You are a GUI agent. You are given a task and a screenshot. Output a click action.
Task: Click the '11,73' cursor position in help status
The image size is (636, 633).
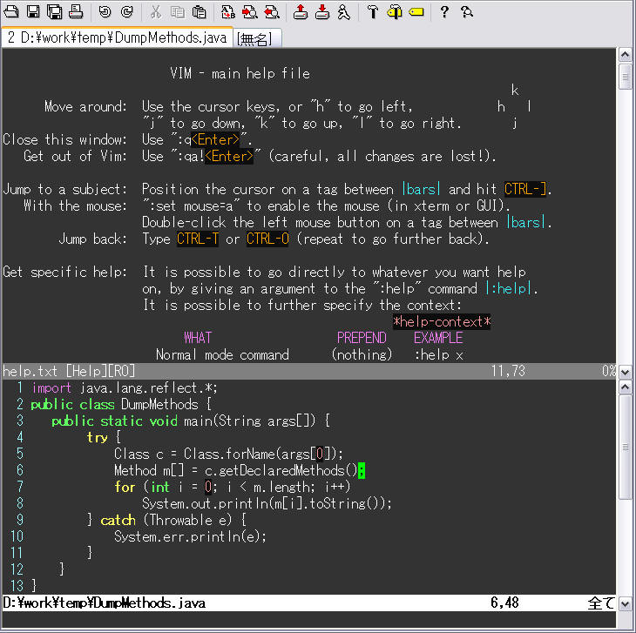tap(508, 371)
